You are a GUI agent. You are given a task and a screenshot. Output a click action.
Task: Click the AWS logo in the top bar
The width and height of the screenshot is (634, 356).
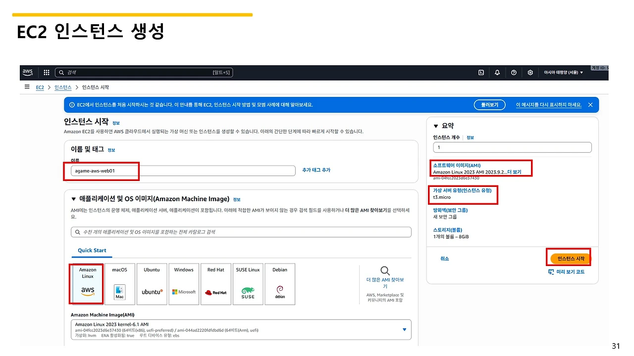pos(27,72)
